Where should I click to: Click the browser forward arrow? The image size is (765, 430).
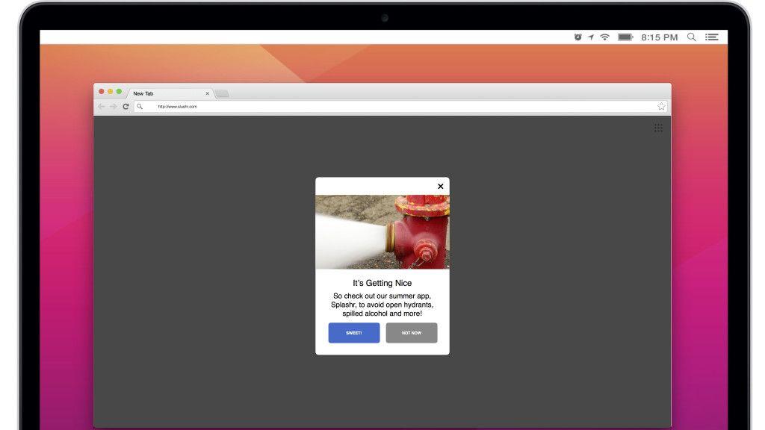click(x=114, y=107)
